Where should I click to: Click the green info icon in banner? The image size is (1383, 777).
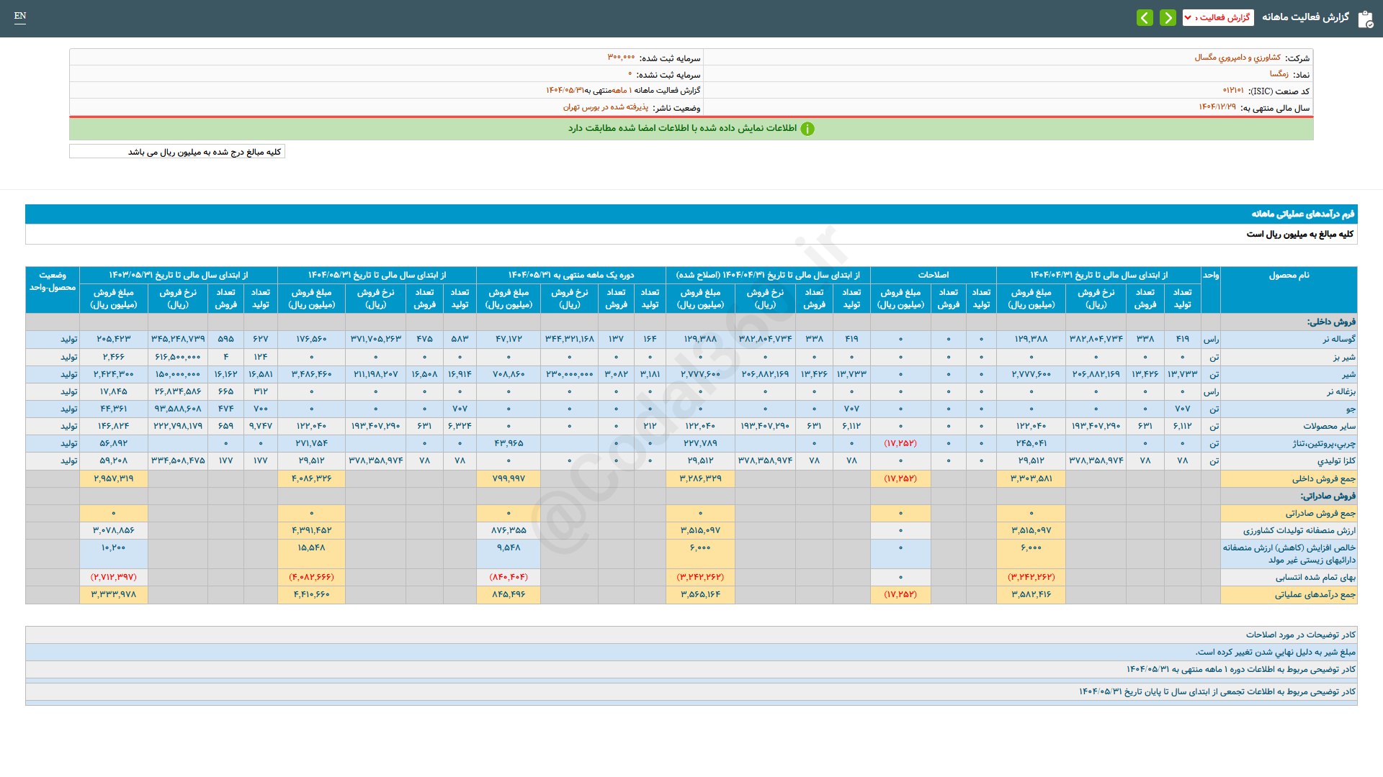(807, 129)
